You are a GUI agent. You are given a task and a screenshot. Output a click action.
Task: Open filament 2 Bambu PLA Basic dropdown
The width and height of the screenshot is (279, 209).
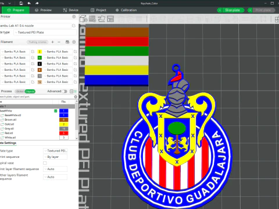pyautogui.click(x=58, y=52)
